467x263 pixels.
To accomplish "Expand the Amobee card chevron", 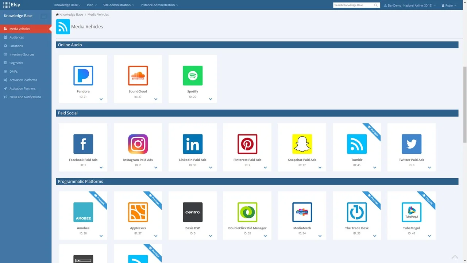I will coord(101,236).
